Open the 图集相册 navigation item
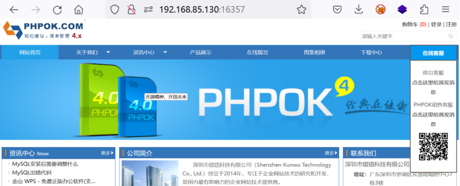The height and width of the screenshot is (186, 460). click(x=314, y=53)
